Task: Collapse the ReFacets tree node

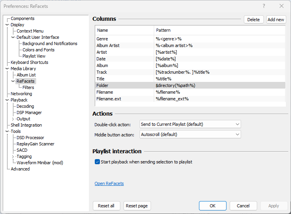Action: point(13,81)
